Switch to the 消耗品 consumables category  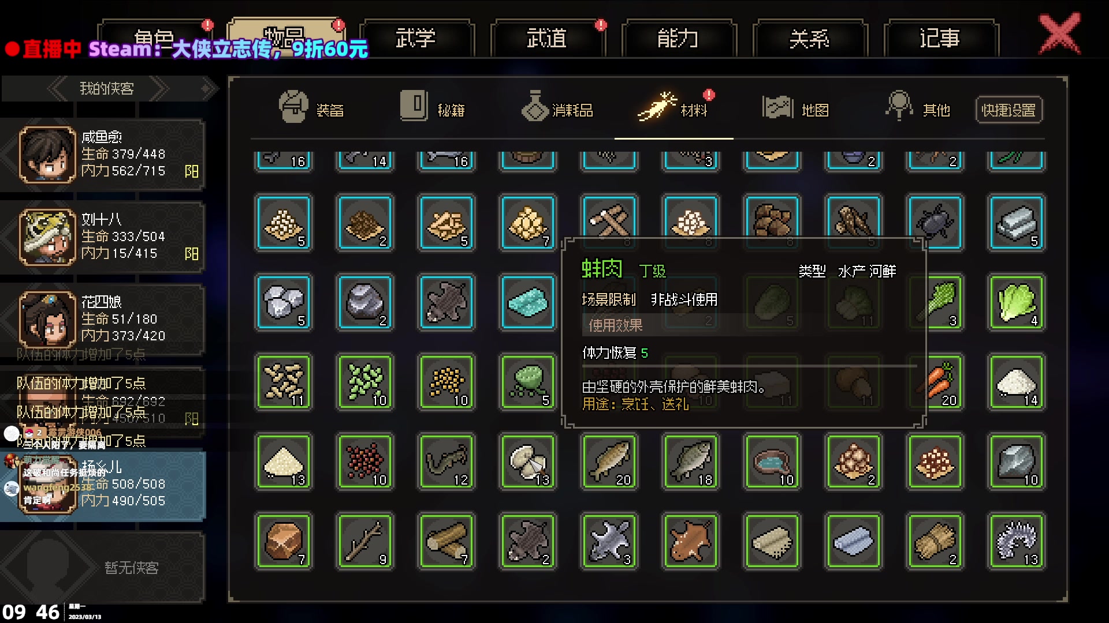[557, 108]
